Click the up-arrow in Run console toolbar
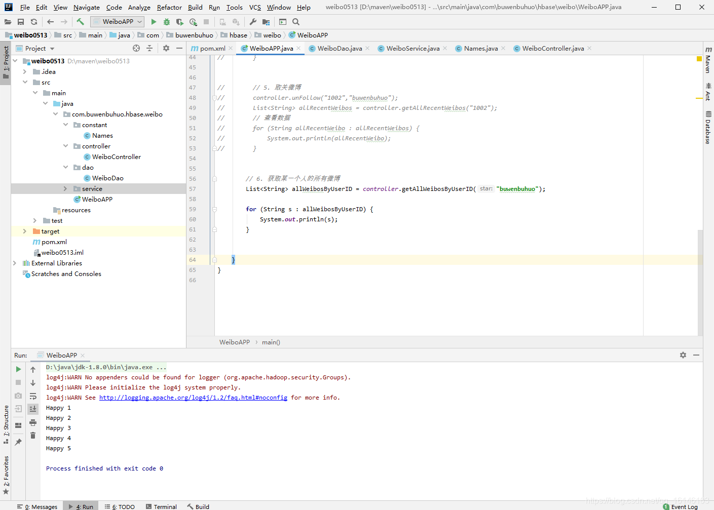Screen dimensions: 714x510 pos(33,369)
